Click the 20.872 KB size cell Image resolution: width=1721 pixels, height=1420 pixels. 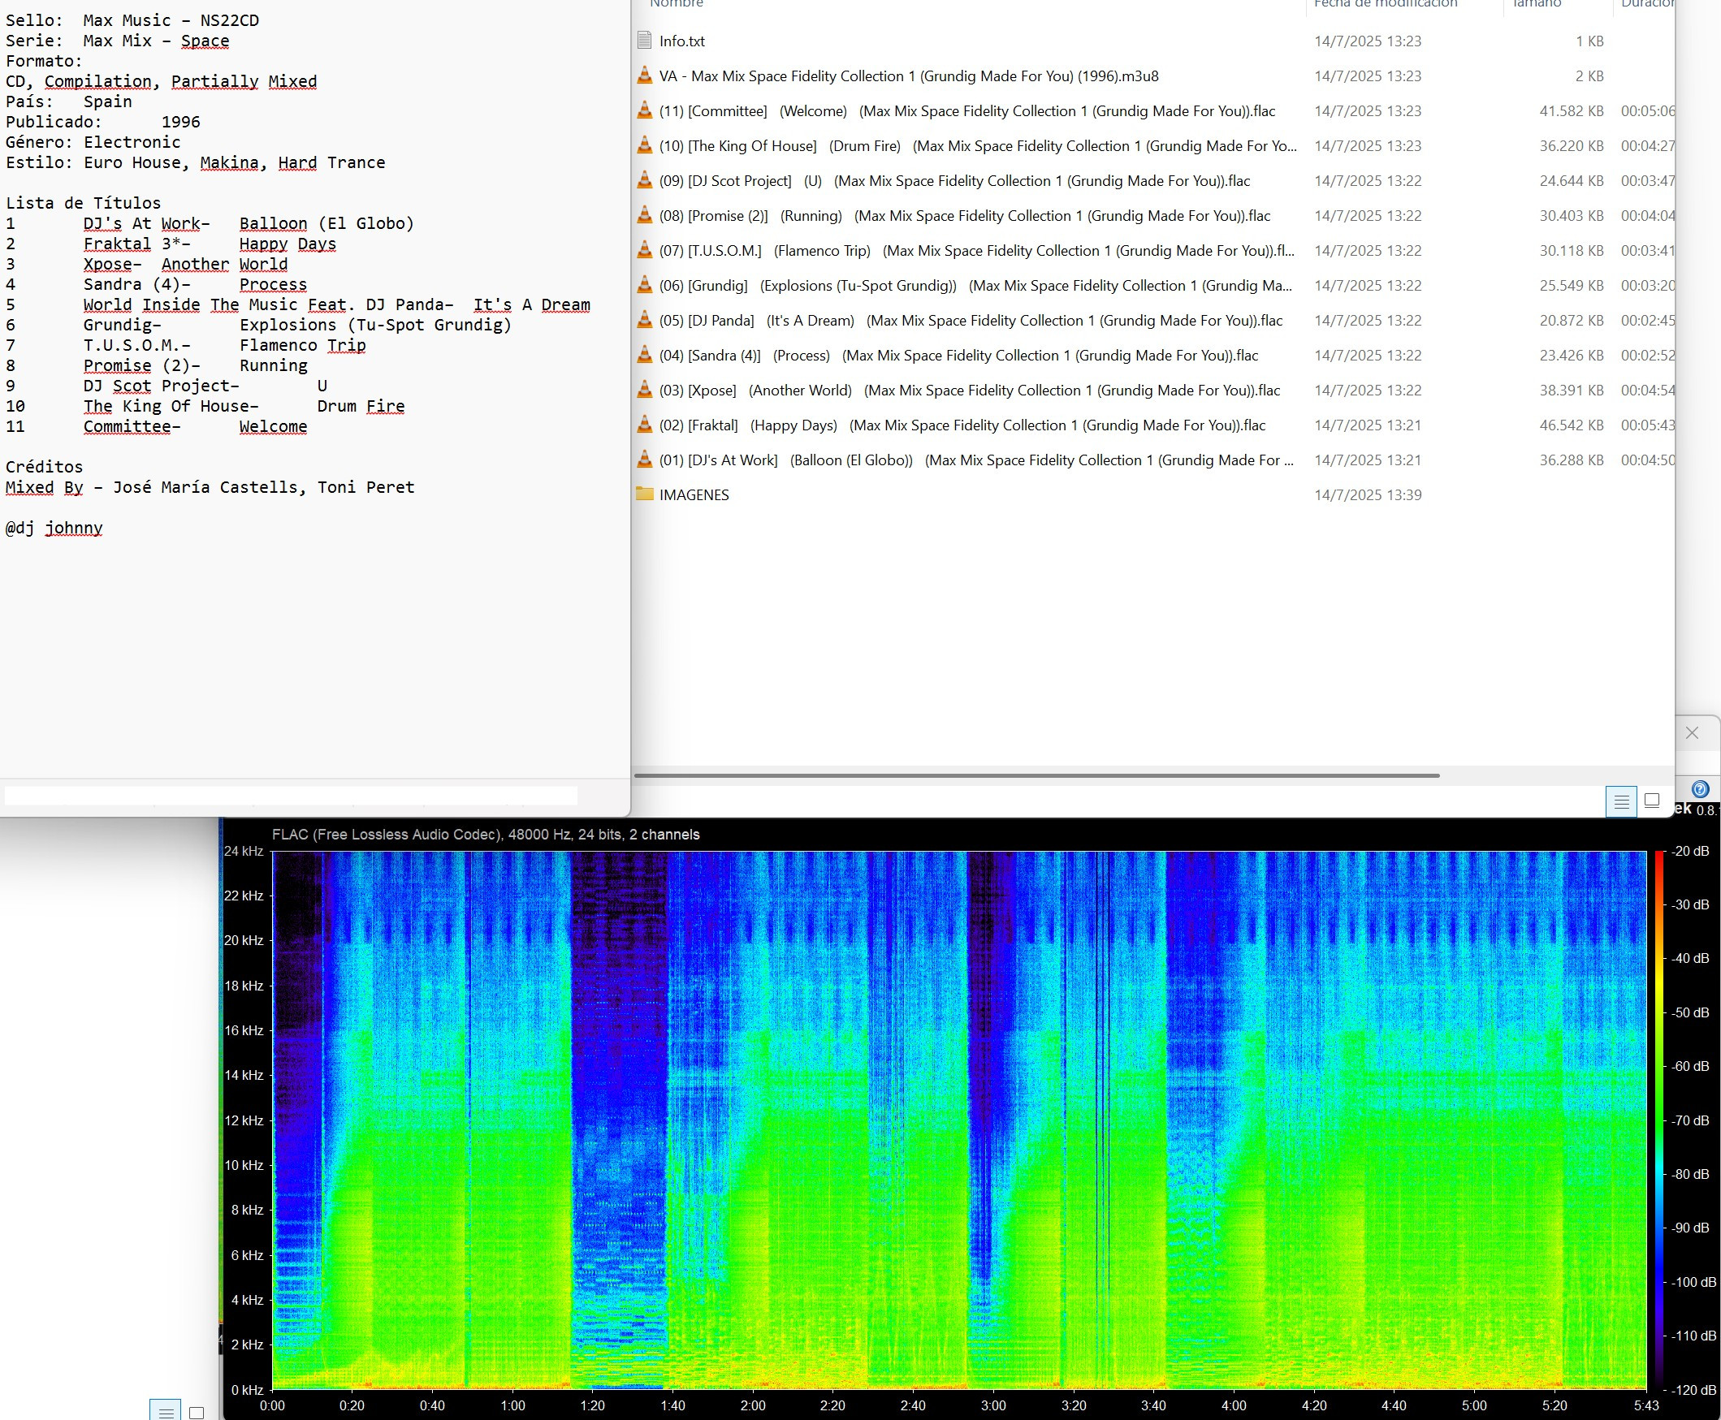pos(1572,321)
